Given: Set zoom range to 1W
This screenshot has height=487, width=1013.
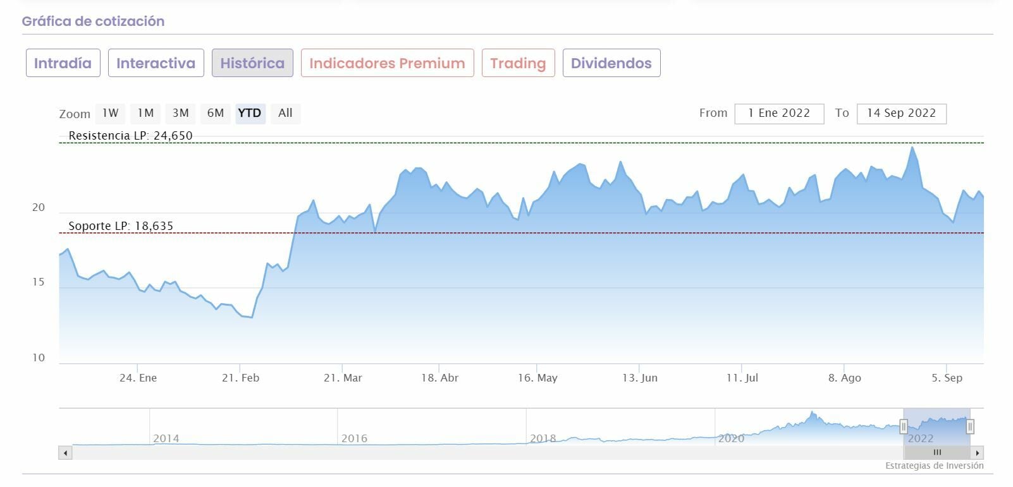Looking at the screenshot, I should pos(111,113).
